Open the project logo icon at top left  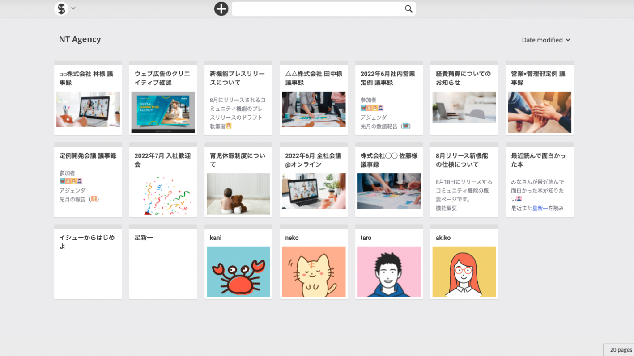(x=61, y=8)
